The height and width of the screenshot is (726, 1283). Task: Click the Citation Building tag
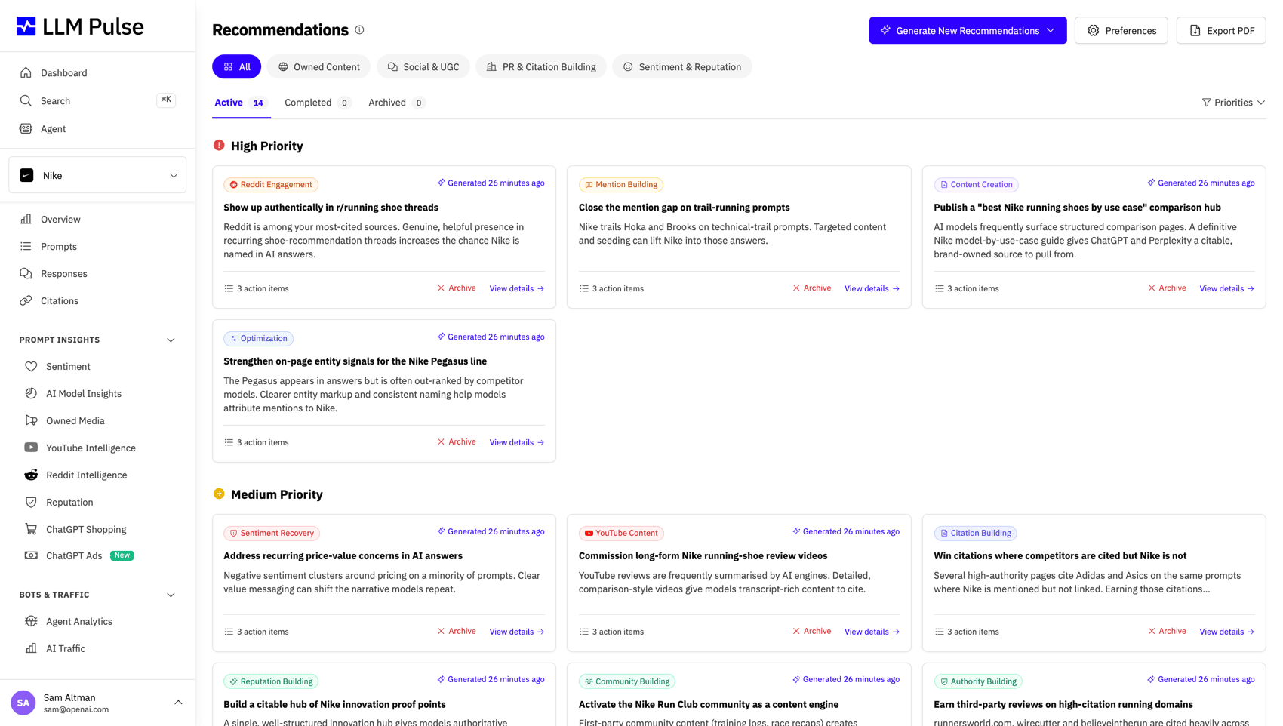click(975, 534)
